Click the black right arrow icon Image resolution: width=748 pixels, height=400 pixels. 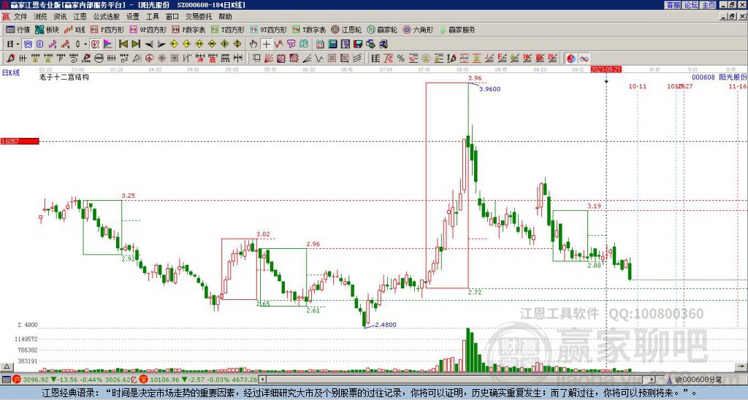[161, 44]
